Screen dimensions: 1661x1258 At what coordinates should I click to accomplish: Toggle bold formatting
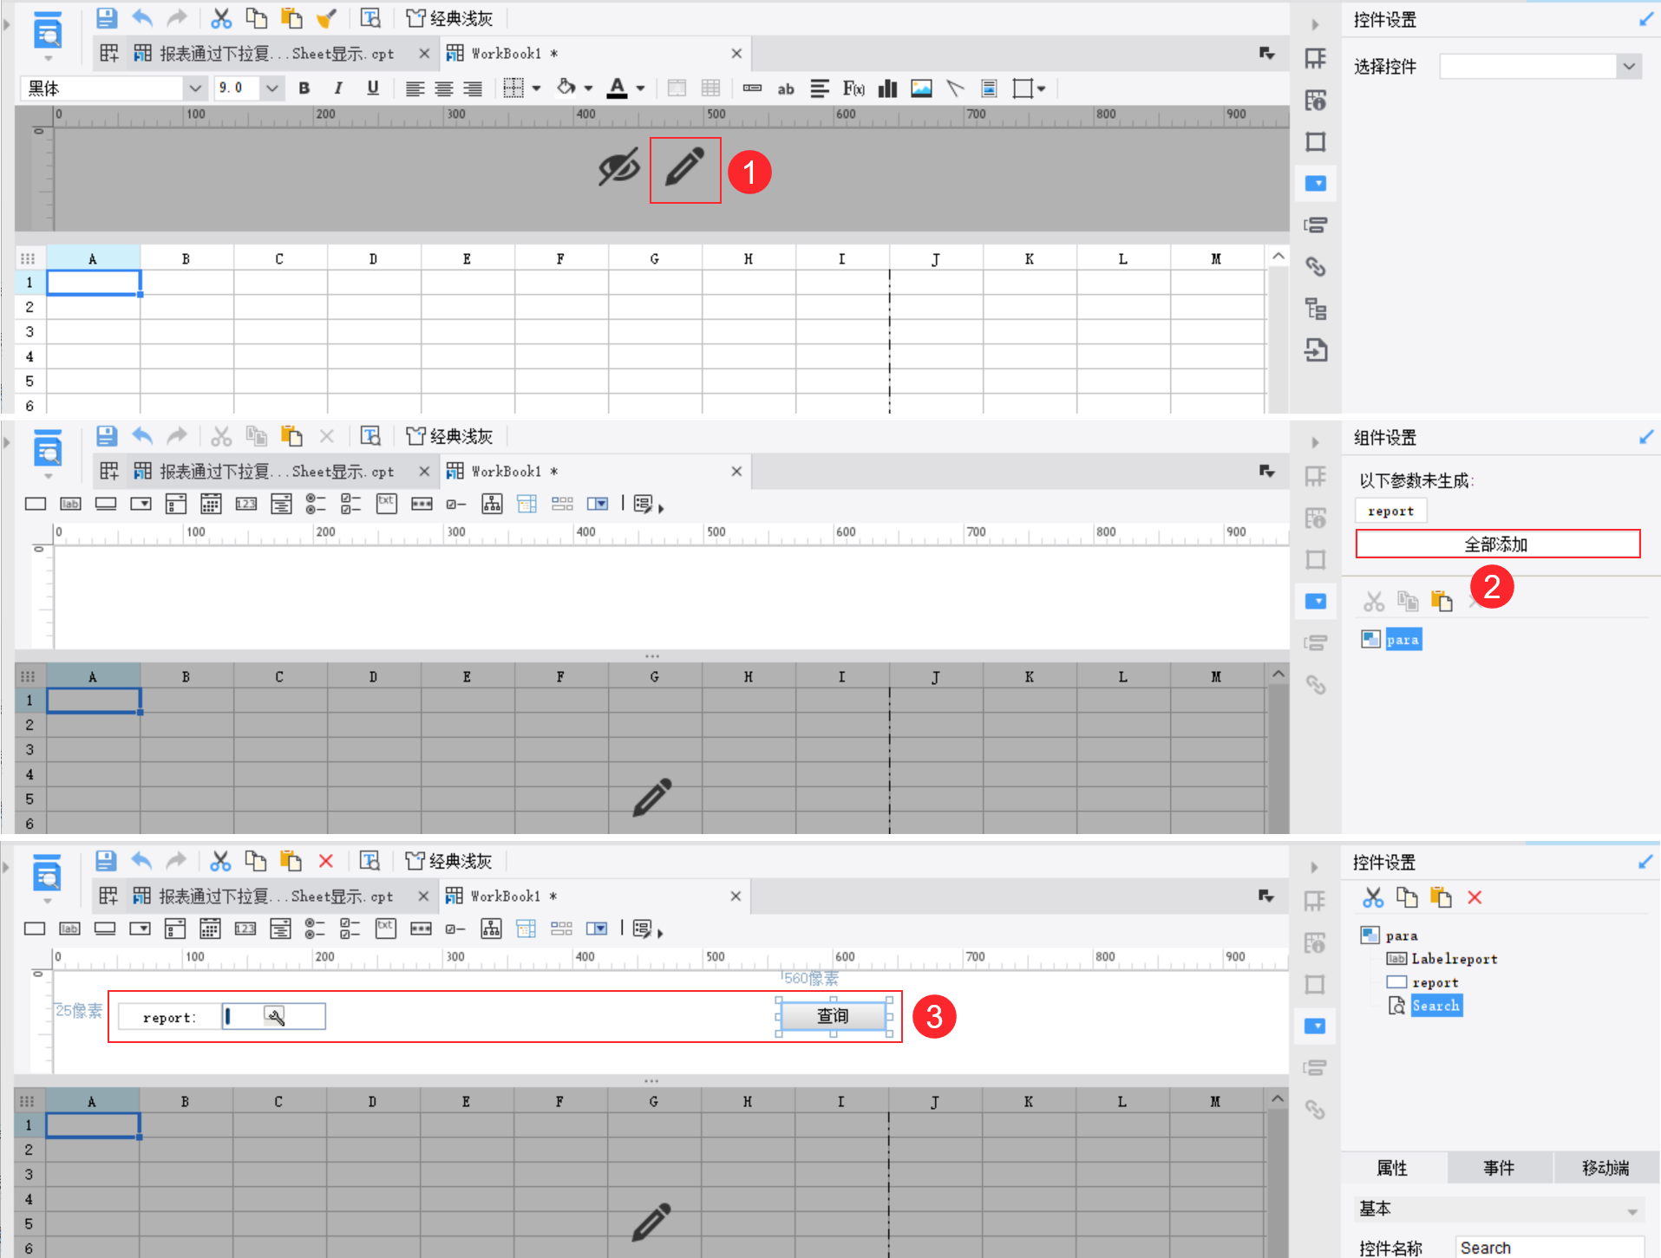coord(304,88)
